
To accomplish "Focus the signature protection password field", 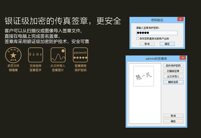I will 157,33.
